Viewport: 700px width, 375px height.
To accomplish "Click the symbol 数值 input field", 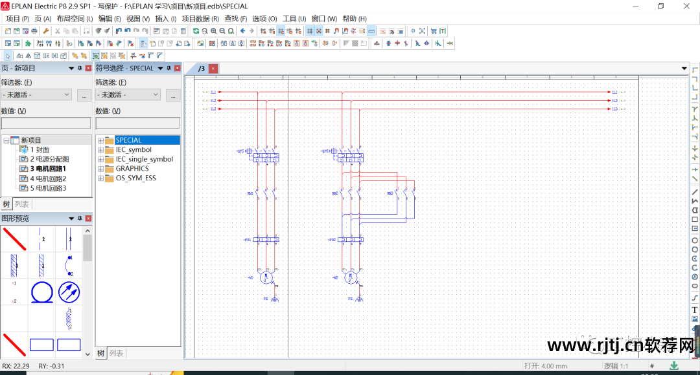I will pos(138,123).
